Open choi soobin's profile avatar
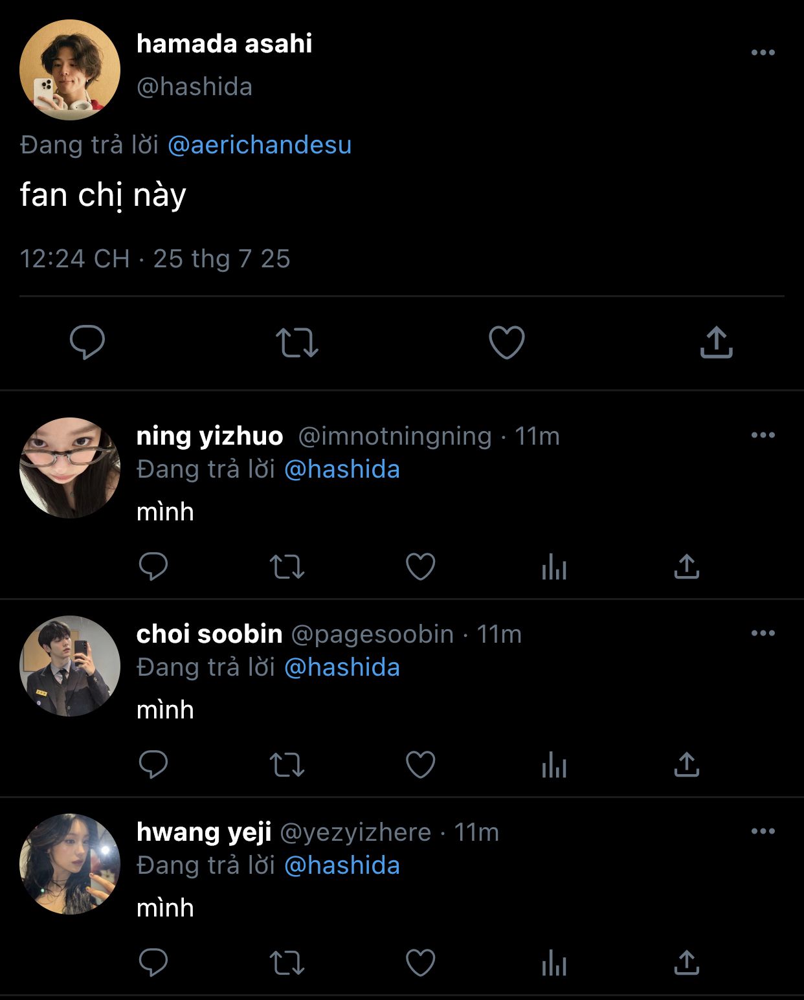This screenshot has height=1000, width=804. [x=70, y=666]
